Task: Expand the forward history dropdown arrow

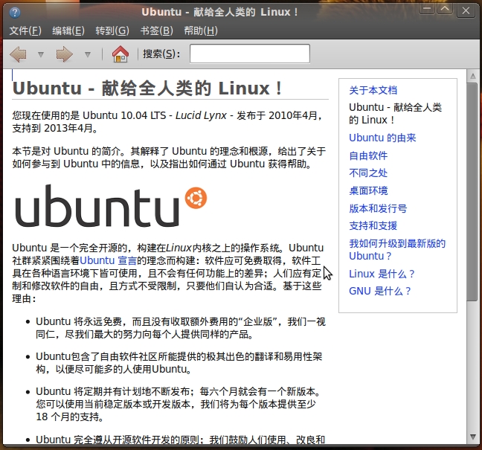Action: pos(88,55)
